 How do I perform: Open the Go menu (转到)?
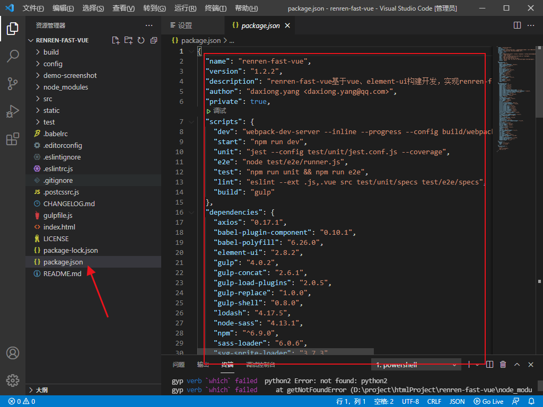(x=154, y=8)
